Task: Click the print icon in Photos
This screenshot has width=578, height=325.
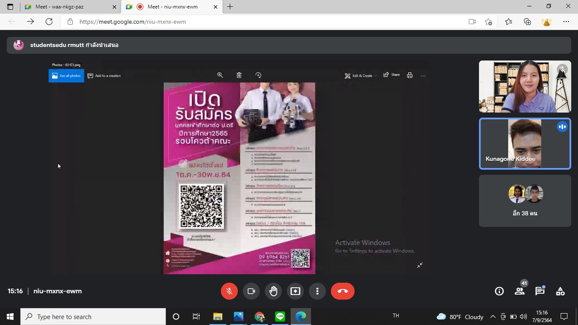Action: point(410,75)
